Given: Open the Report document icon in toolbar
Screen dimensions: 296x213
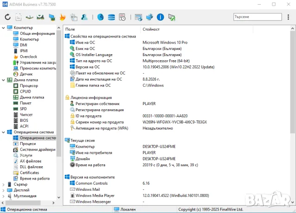Looking at the screenshot, I should [18, 17].
